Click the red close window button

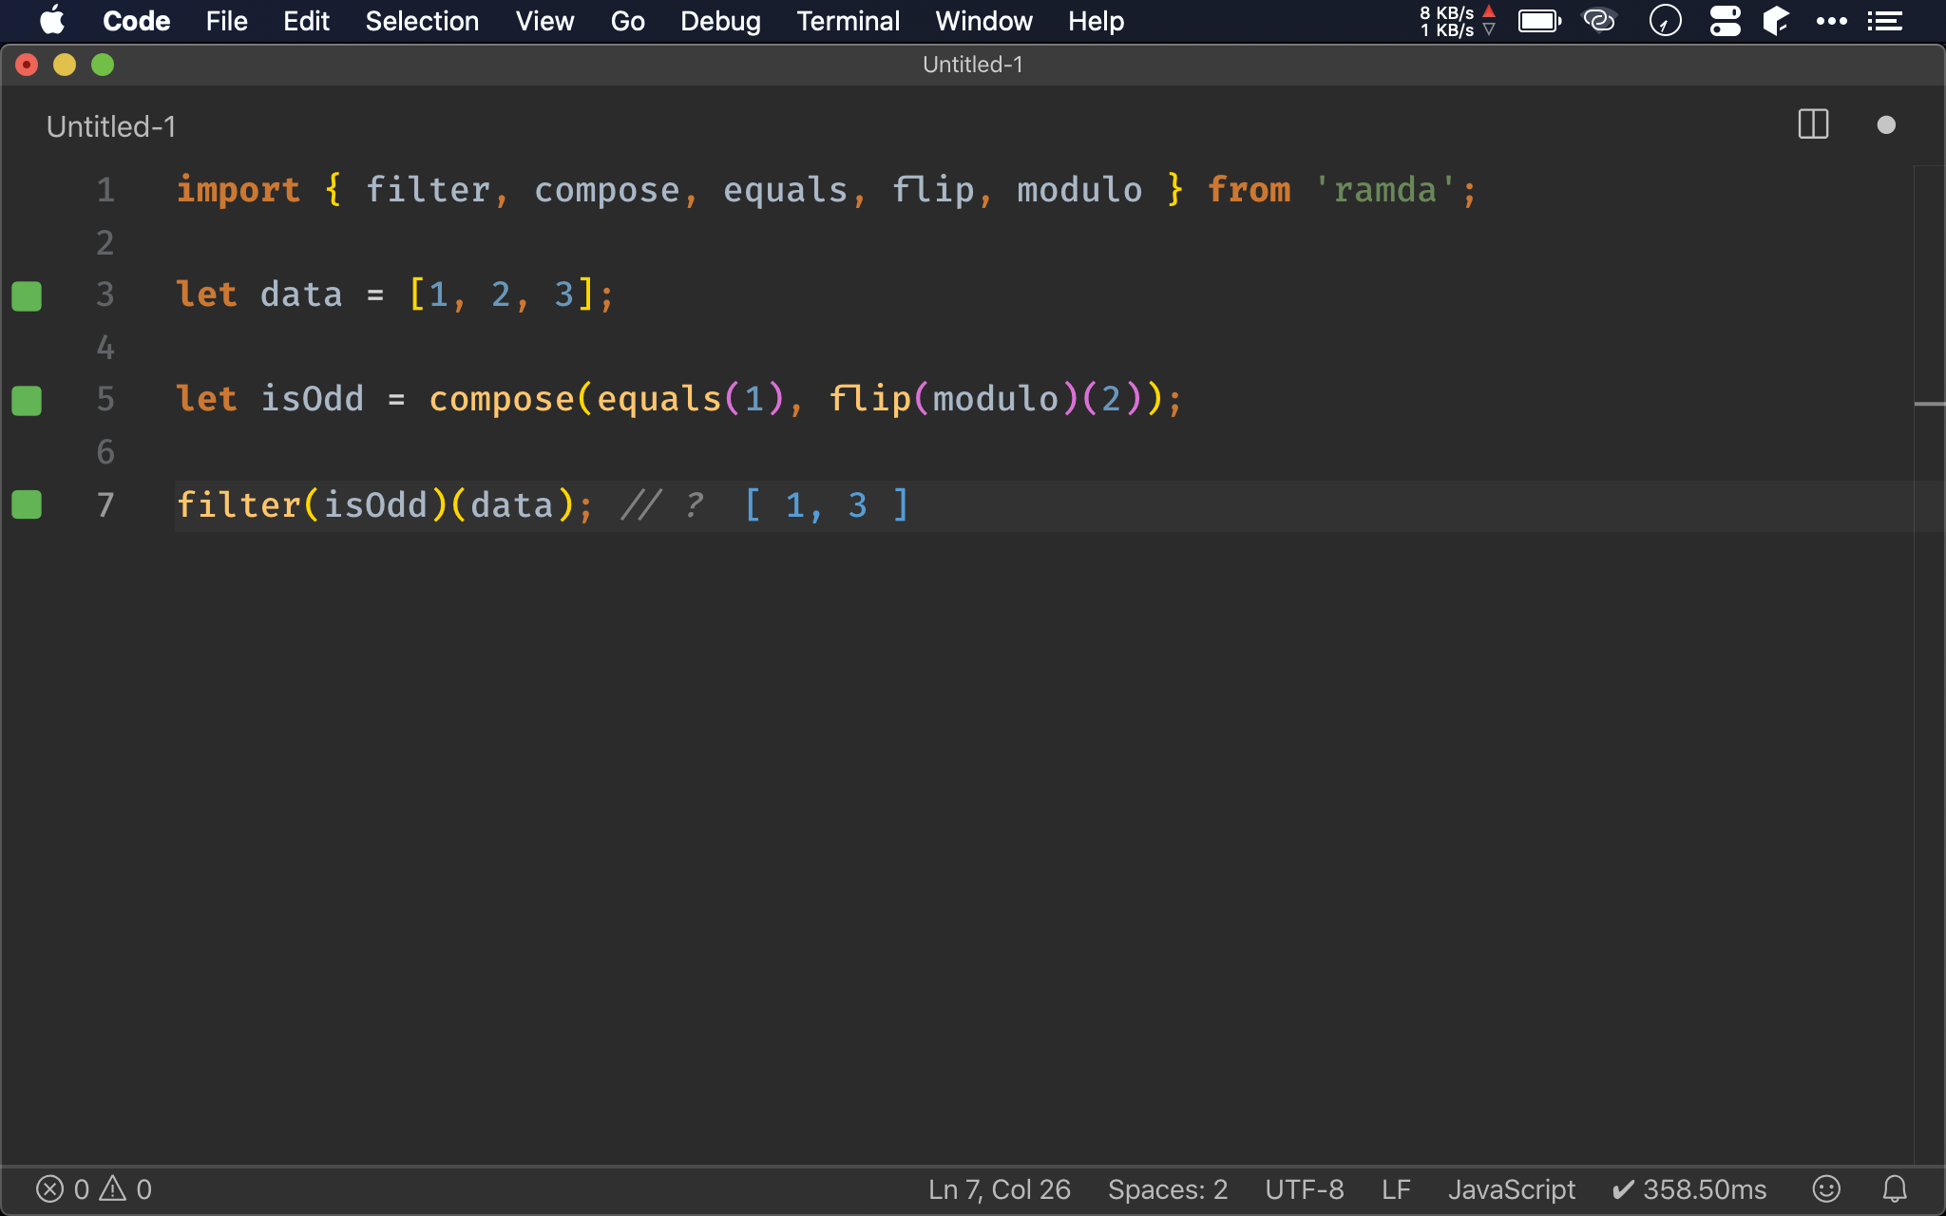[27, 65]
